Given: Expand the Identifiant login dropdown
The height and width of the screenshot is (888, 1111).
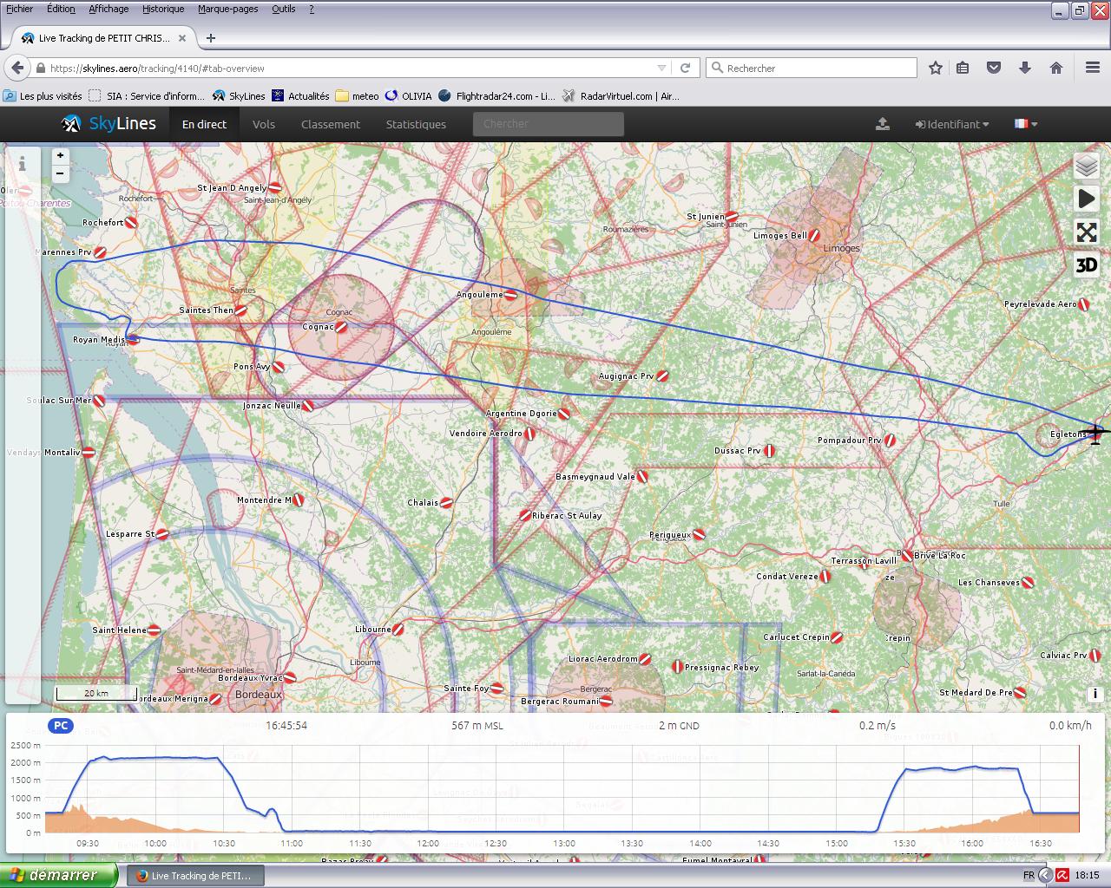Looking at the screenshot, I should (951, 124).
